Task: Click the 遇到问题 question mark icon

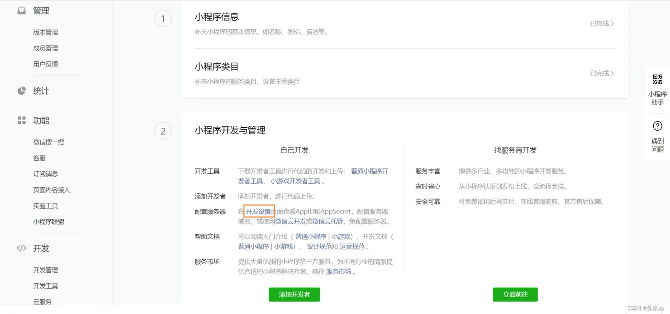Action: (658, 126)
